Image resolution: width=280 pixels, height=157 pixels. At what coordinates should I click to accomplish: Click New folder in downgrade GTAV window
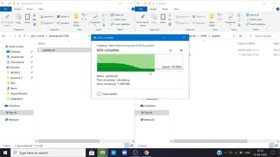76,20
